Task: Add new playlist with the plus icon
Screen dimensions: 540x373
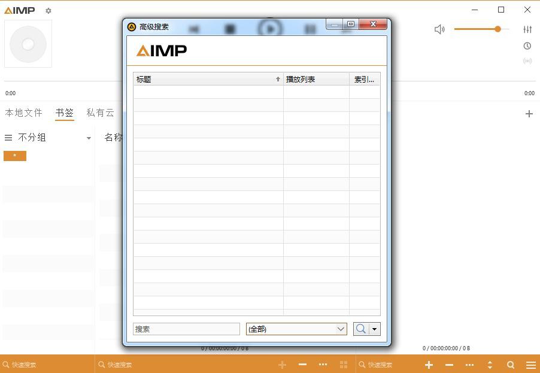Action: (x=529, y=114)
